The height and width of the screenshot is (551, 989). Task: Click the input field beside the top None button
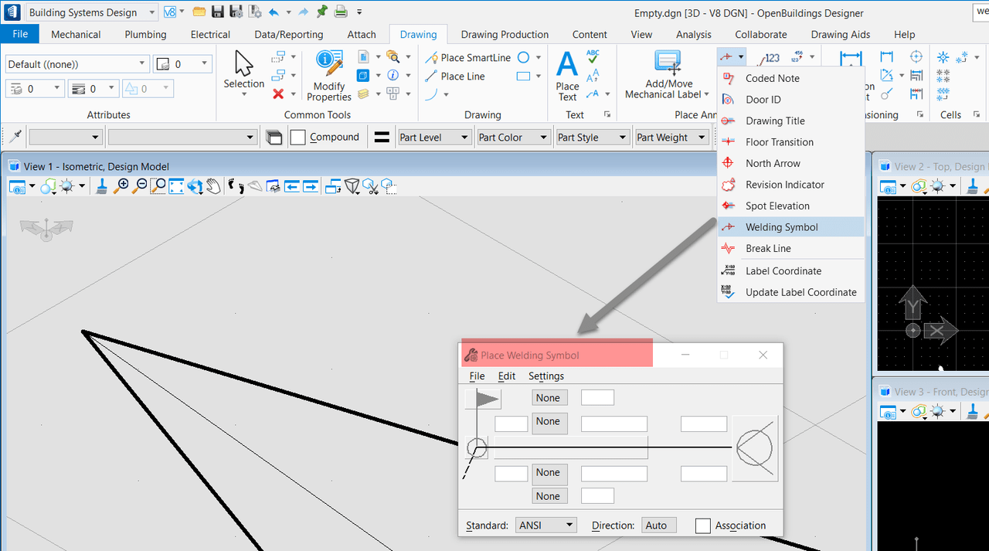click(597, 397)
